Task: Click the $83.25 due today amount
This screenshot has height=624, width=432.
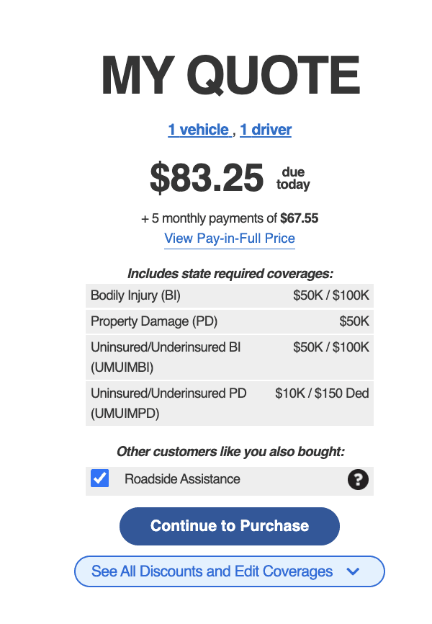Action: (x=207, y=178)
